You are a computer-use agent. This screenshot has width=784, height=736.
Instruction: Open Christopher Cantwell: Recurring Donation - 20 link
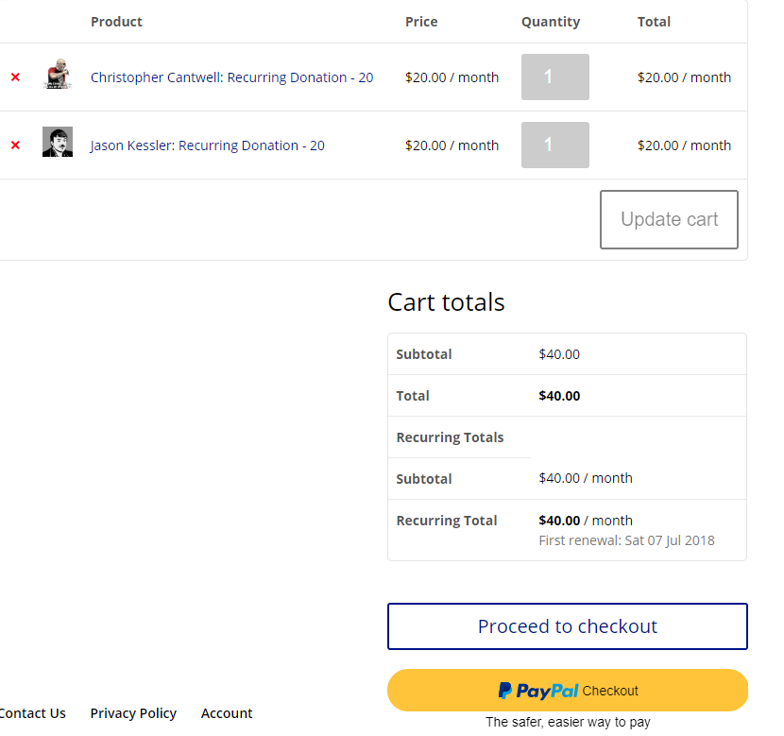coord(232,77)
